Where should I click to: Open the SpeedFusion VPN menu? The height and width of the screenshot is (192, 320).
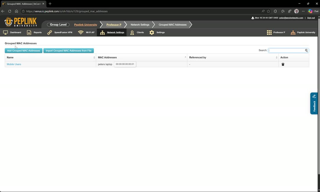[63, 33]
